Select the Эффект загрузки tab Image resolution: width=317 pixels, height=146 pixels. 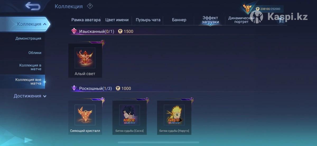(210, 20)
